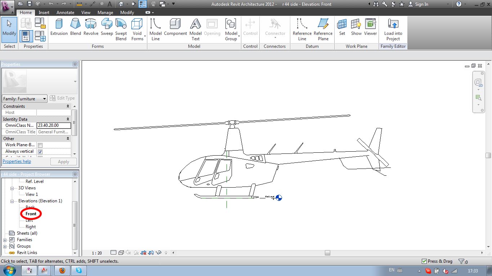492x276 pixels.
Task: Select Revit Links in Project Browser
Action: [27, 253]
